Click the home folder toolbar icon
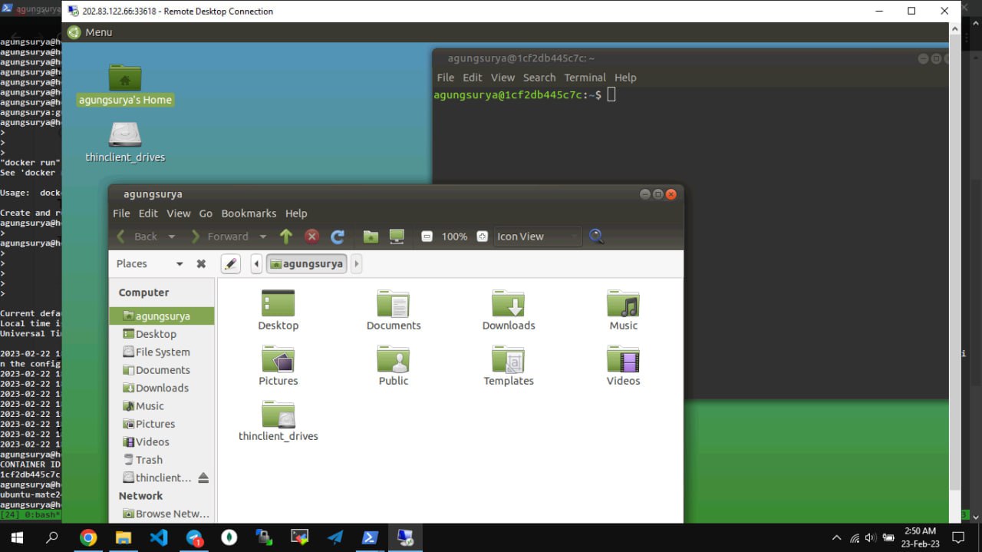The height and width of the screenshot is (552, 982). pos(371,236)
